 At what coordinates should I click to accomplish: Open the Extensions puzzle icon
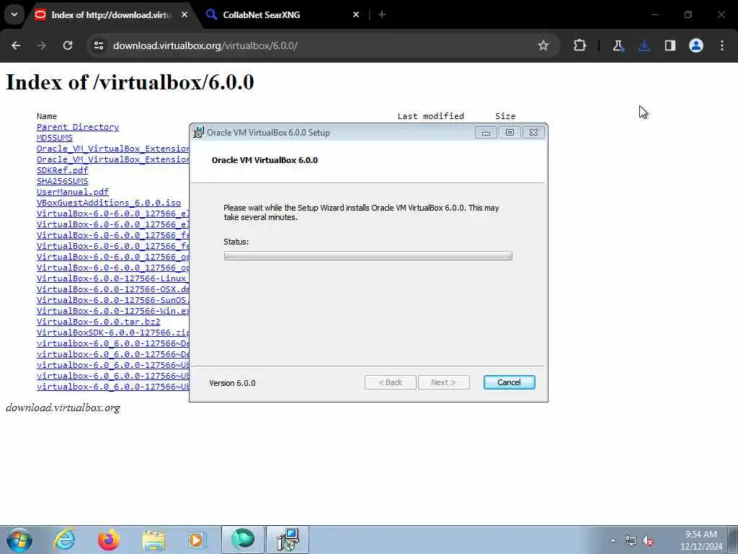(580, 45)
